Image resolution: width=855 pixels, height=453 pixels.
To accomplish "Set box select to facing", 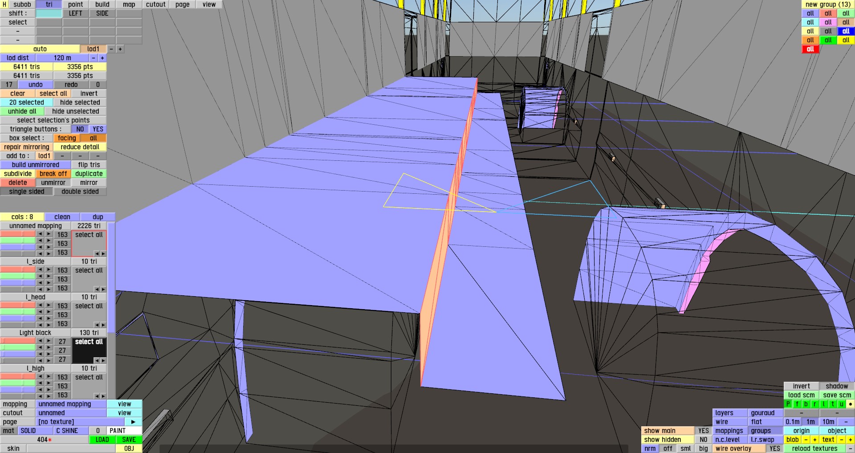I will 67,138.
